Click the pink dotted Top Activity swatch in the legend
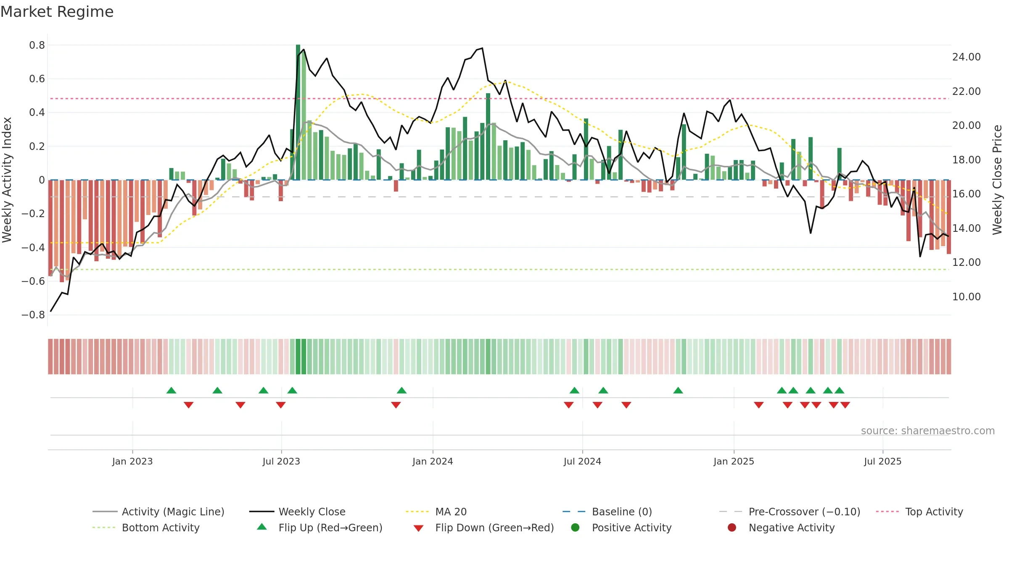Screen dimensions: 1009x567 click(x=887, y=512)
